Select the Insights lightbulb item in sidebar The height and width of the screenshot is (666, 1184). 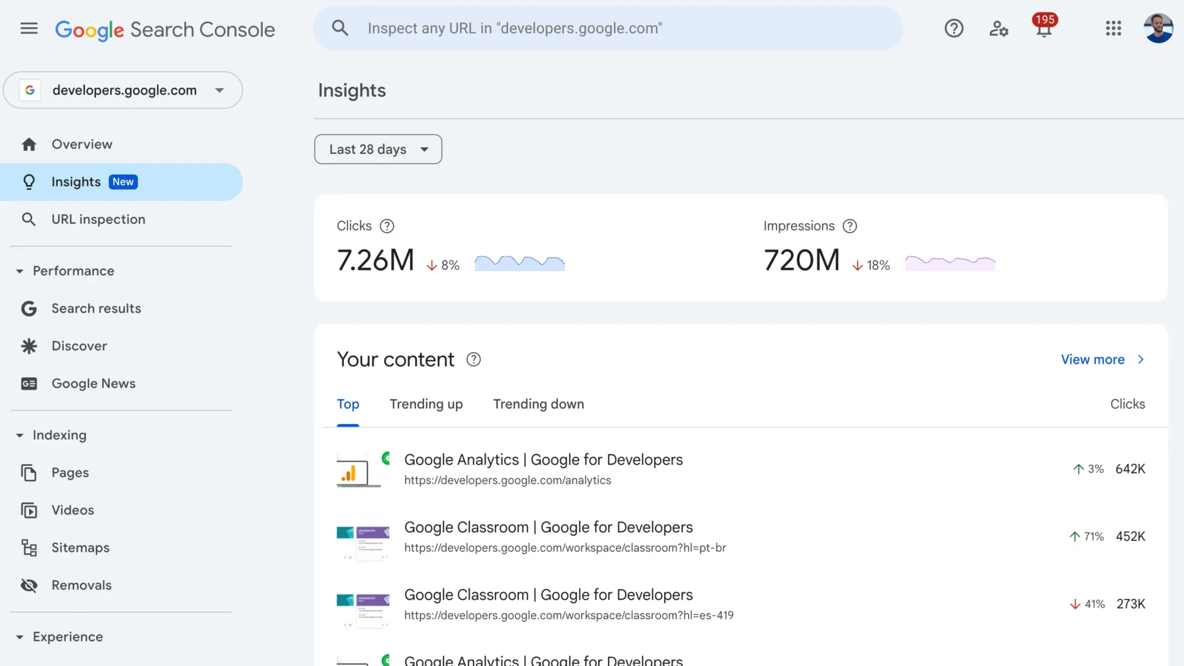coord(76,182)
